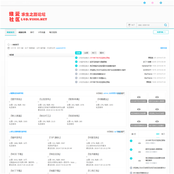Click the search magnifier icon
This screenshot has height=174, width=174.
(165, 25)
